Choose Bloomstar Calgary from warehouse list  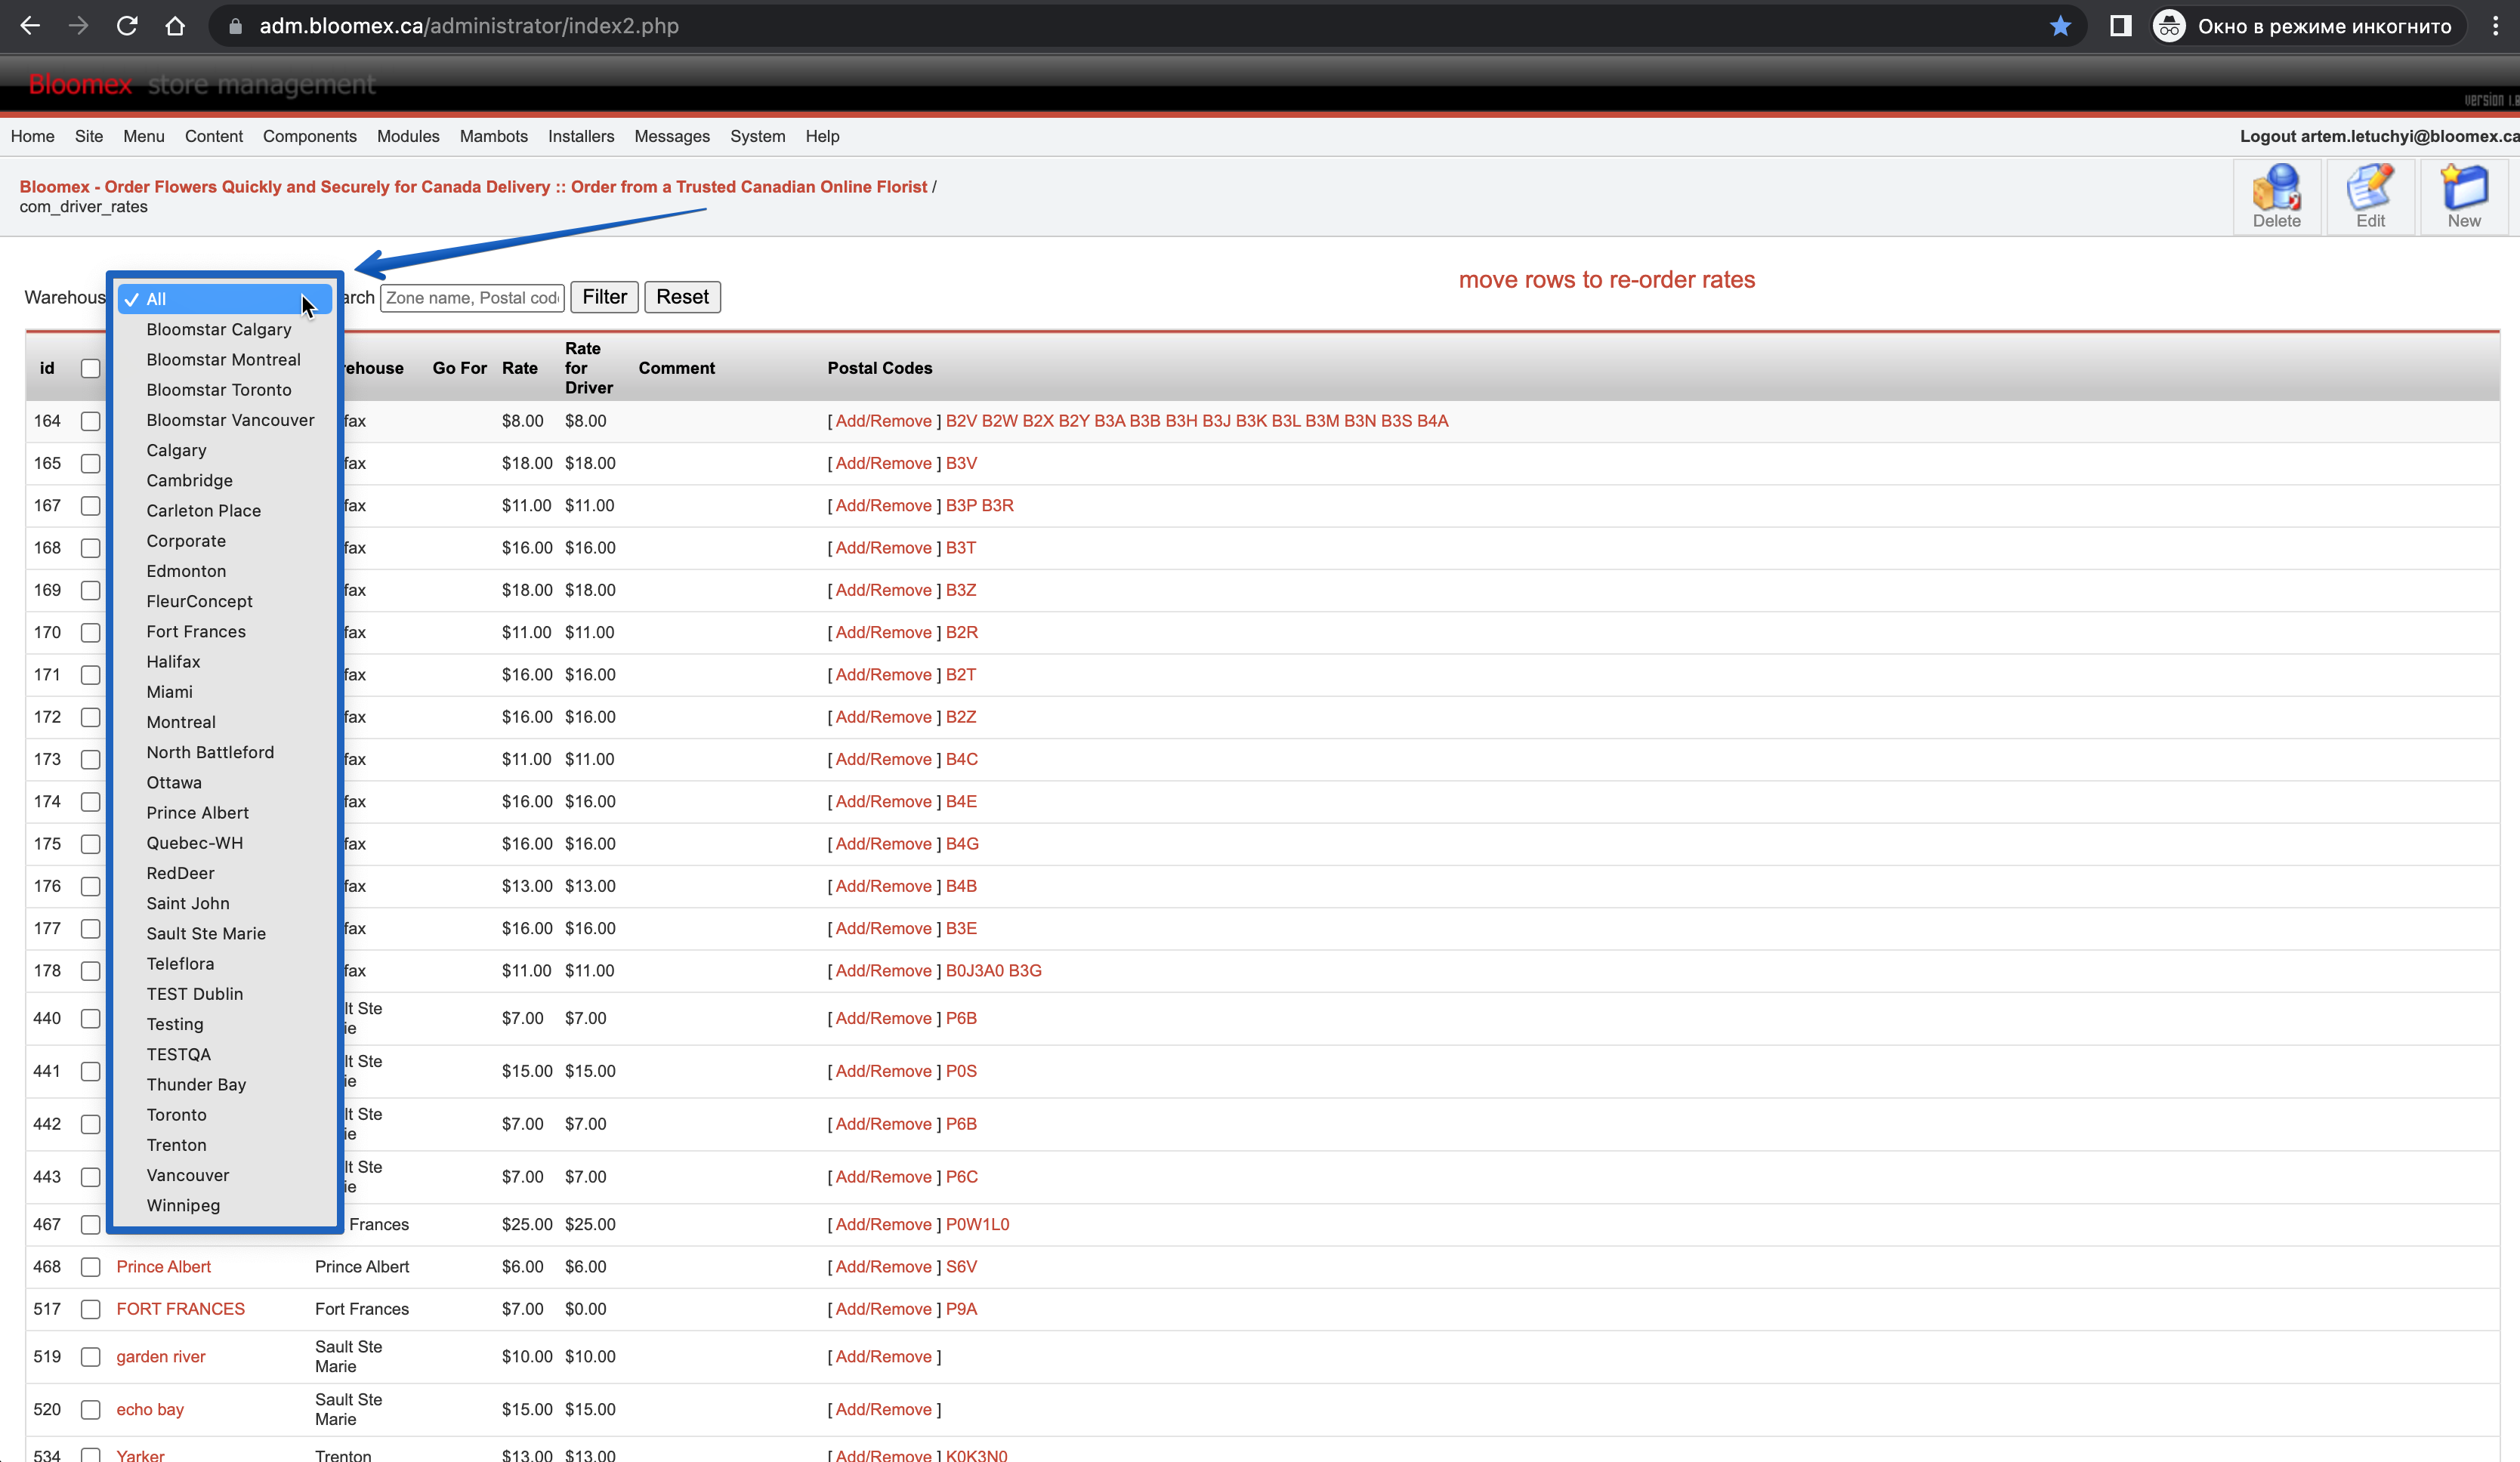[x=225, y=329]
